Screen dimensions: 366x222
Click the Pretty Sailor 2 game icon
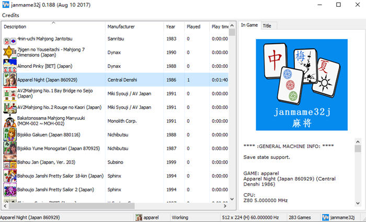pyautogui.click(x=10, y=189)
